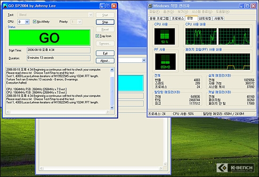The width and height of the screenshot is (259, 177).
Task: Click the Start button in SP2004
Action: (x=105, y=15)
